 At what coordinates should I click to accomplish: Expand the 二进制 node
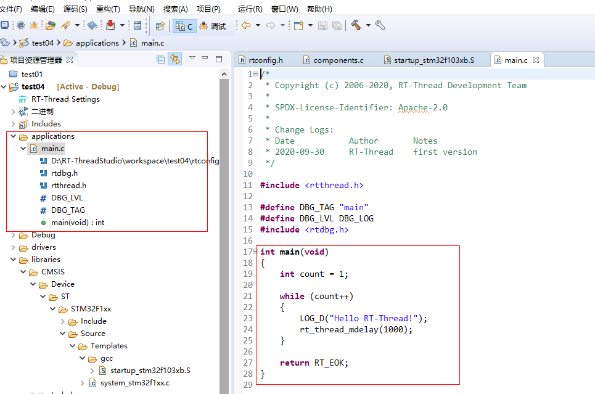14,112
